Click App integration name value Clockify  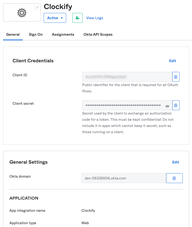tap(88, 210)
